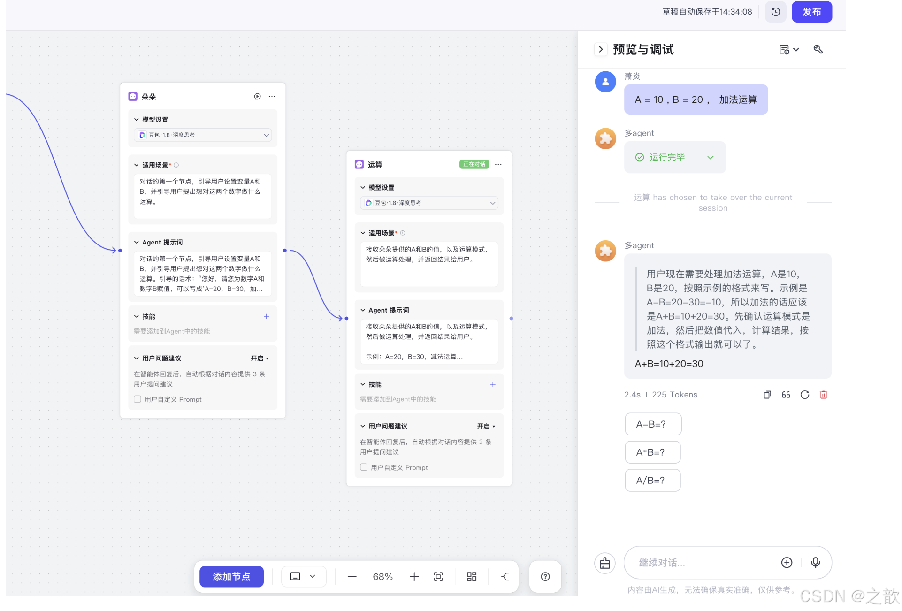Click the fit-to-screen icon in bottom toolbar

438,576
